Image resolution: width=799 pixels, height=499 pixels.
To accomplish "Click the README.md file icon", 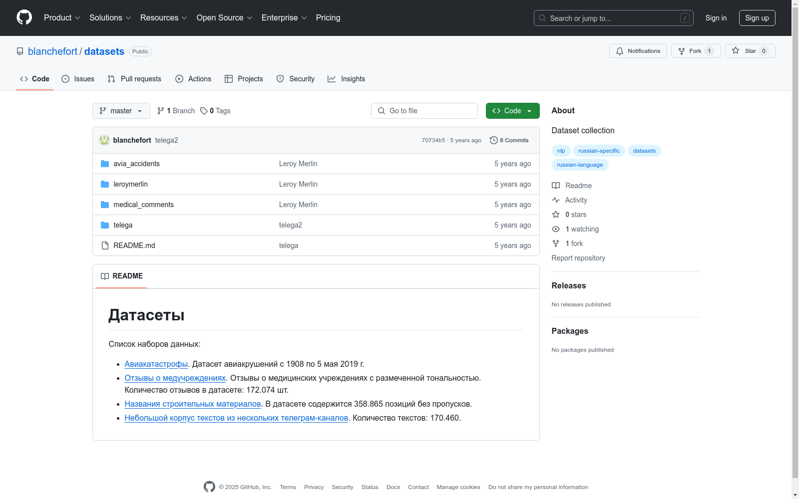I will [105, 246].
